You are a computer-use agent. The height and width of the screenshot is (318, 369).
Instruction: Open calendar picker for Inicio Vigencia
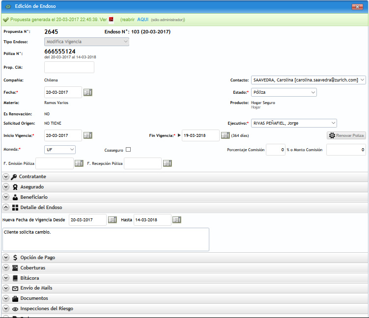coord(88,135)
